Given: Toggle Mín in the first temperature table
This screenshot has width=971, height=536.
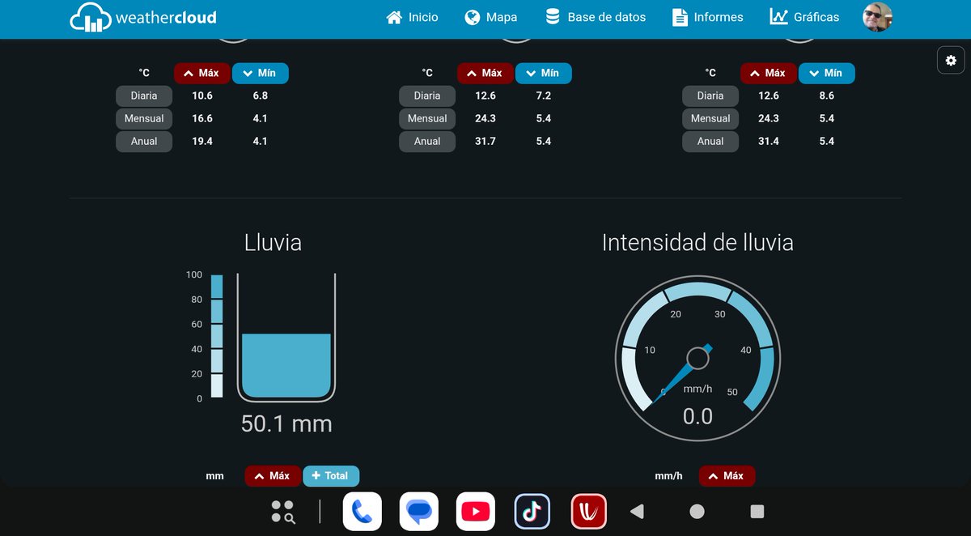Looking at the screenshot, I should (261, 73).
